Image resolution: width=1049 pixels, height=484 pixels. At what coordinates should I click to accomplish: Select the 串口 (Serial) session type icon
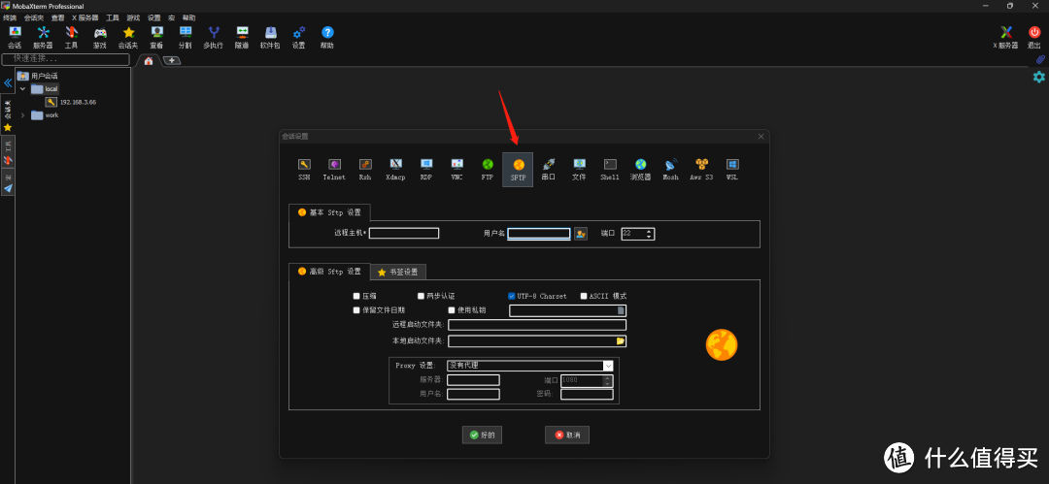549,170
